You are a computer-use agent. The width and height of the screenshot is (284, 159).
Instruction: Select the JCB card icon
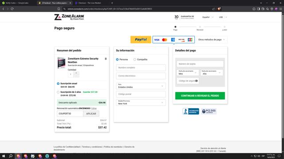tap(190, 40)
